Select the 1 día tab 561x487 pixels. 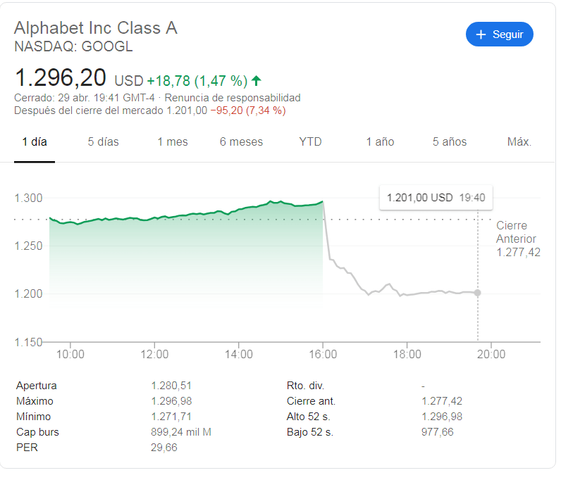pyautogui.click(x=35, y=141)
